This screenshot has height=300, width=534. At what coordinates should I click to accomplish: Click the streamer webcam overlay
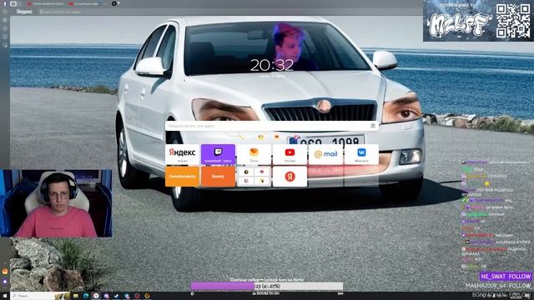56,203
